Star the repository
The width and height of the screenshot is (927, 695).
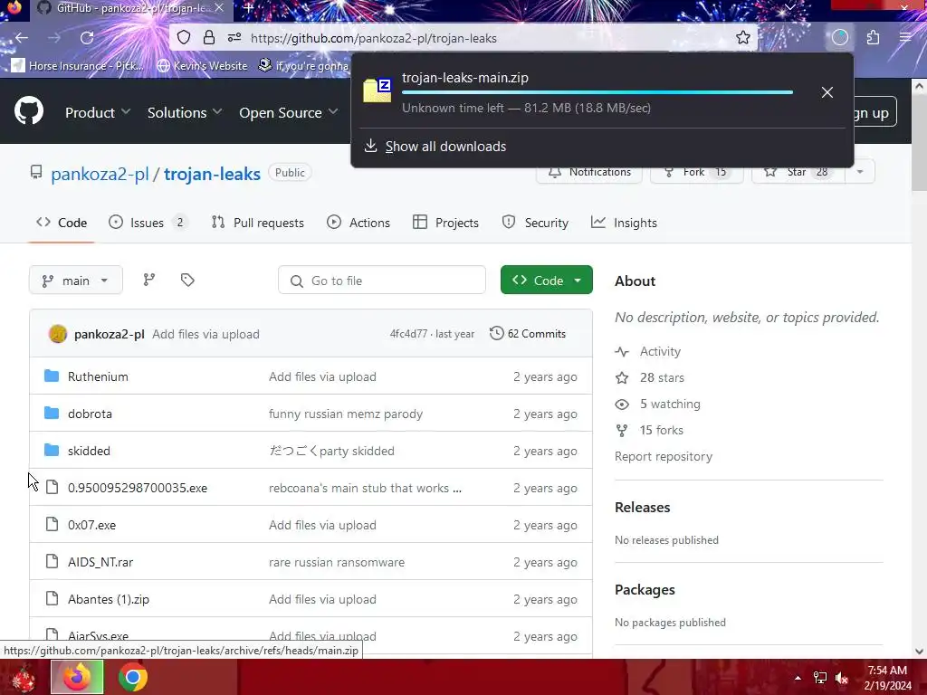coord(798,172)
